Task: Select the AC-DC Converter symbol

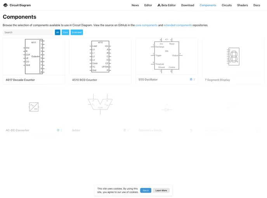Action: pos(34,107)
